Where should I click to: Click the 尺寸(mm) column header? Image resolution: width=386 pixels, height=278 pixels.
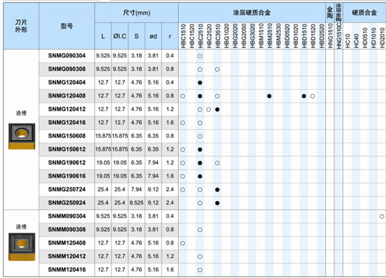136,12
